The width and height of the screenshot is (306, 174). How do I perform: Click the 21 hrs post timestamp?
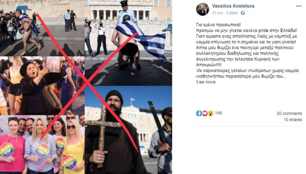217,13
